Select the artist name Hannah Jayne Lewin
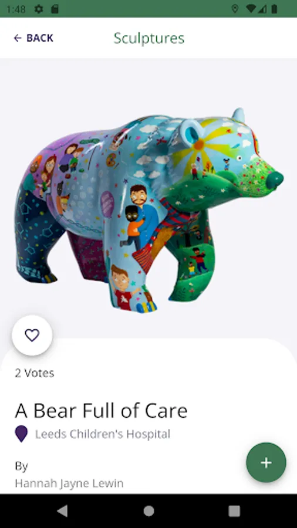 (x=69, y=483)
